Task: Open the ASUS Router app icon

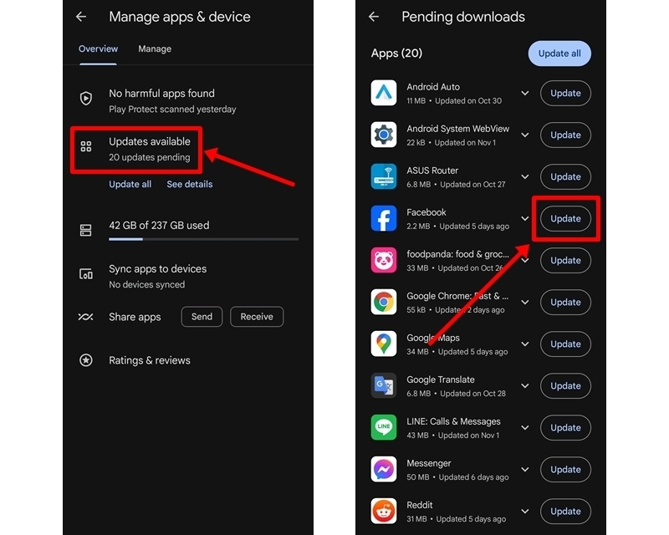Action: [x=384, y=176]
